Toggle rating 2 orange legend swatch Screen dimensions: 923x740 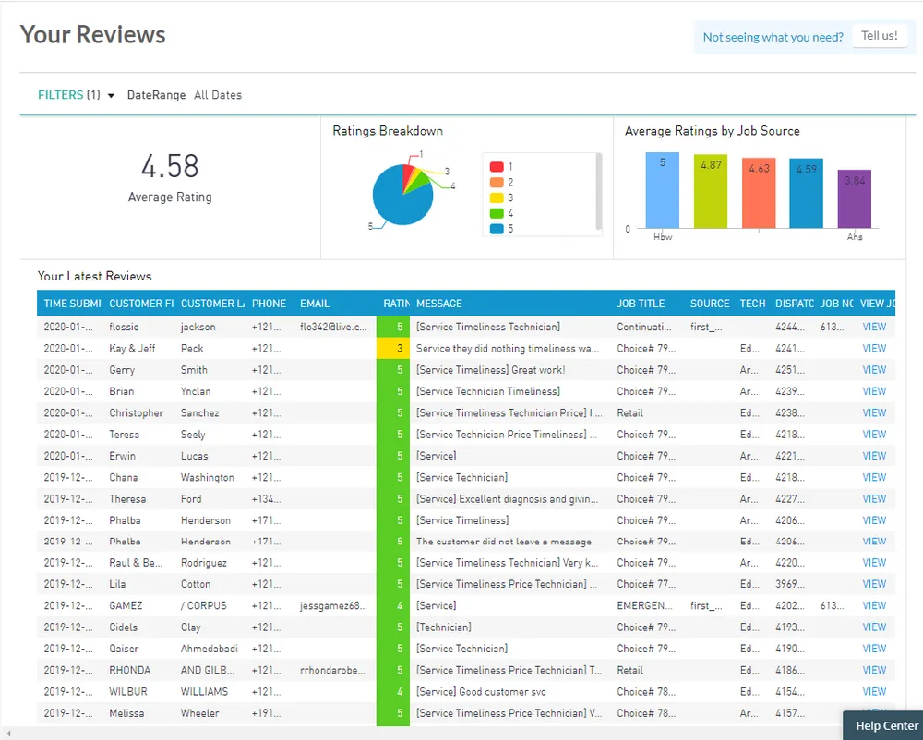coord(497,183)
